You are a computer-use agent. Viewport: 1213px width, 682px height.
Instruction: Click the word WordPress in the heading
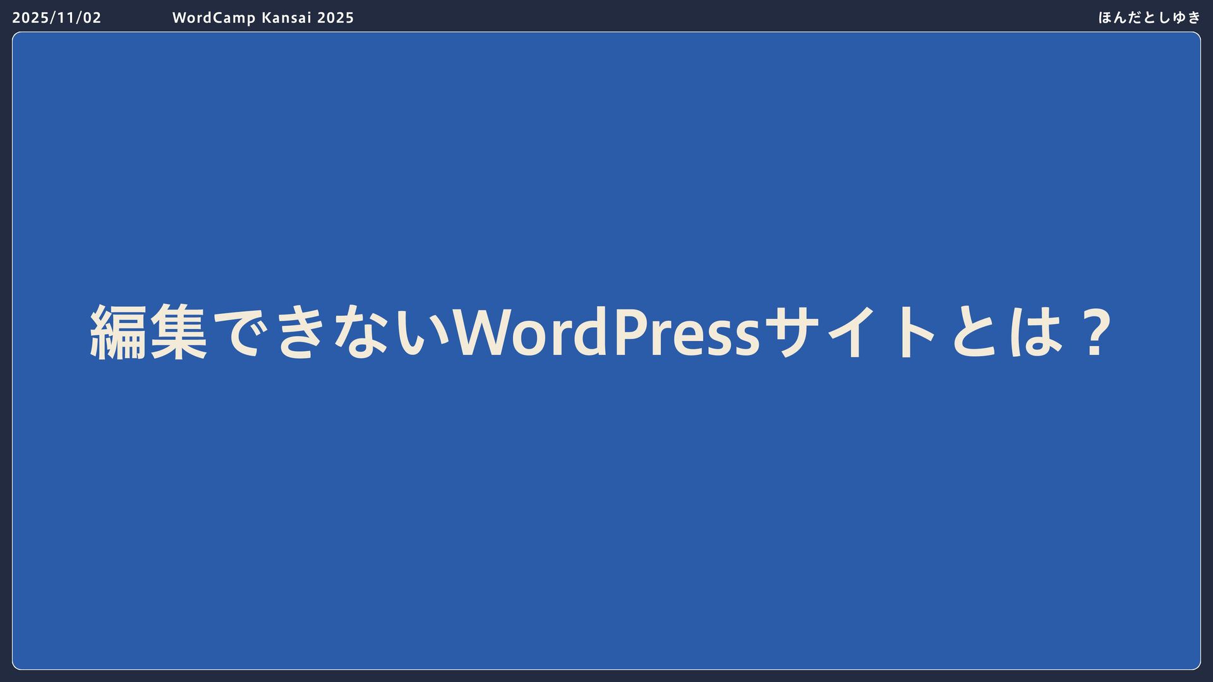tap(606, 332)
